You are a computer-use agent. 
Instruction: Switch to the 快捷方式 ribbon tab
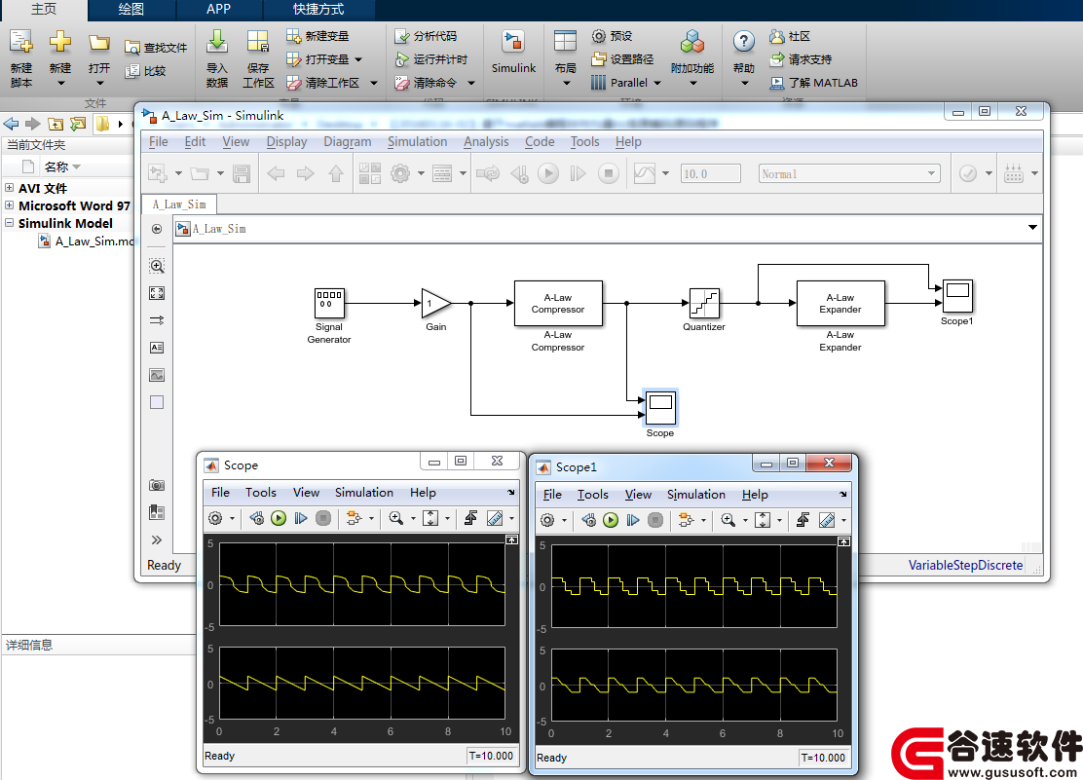[x=318, y=10]
